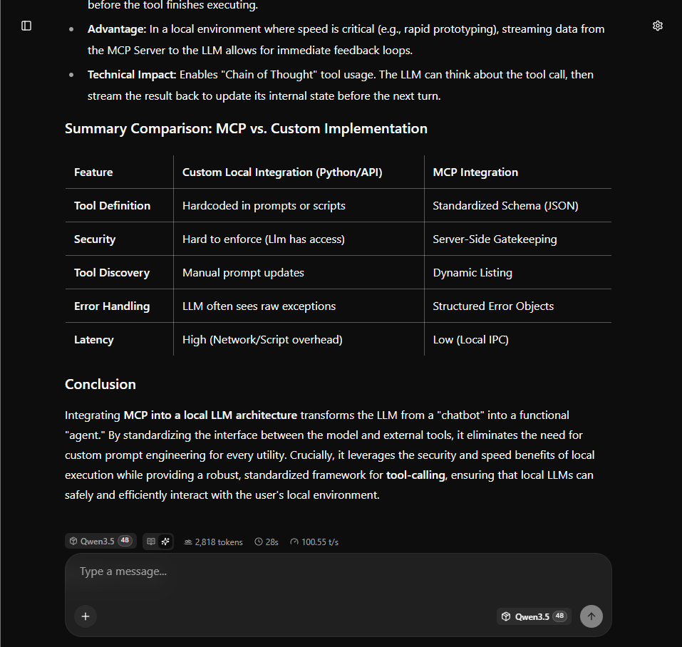Click the clock icon next to 28s
Screen dimensions: 682x647
(259, 542)
